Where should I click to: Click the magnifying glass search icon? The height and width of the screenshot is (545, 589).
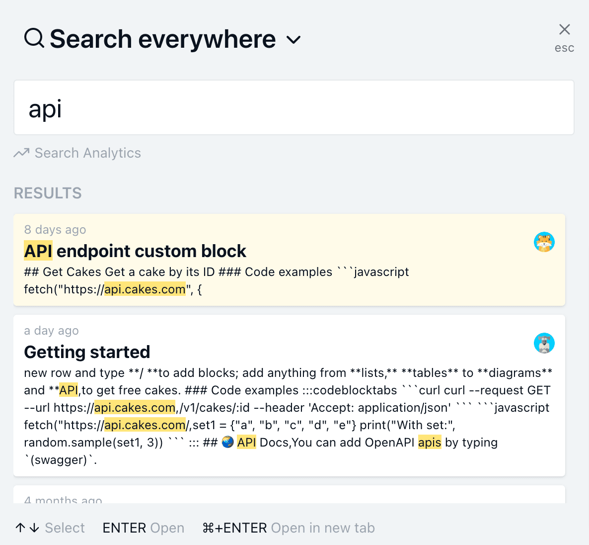tap(33, 38)
